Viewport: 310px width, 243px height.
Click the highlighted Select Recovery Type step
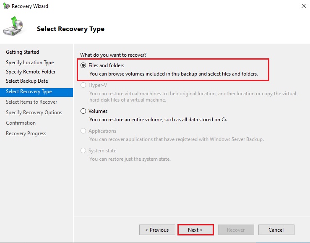29,91
